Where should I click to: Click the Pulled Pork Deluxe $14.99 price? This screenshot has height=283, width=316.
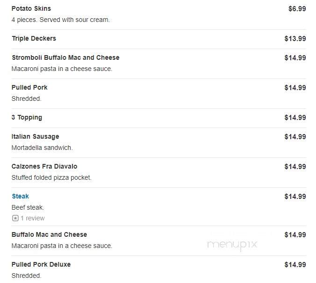[x=295, y=264]
